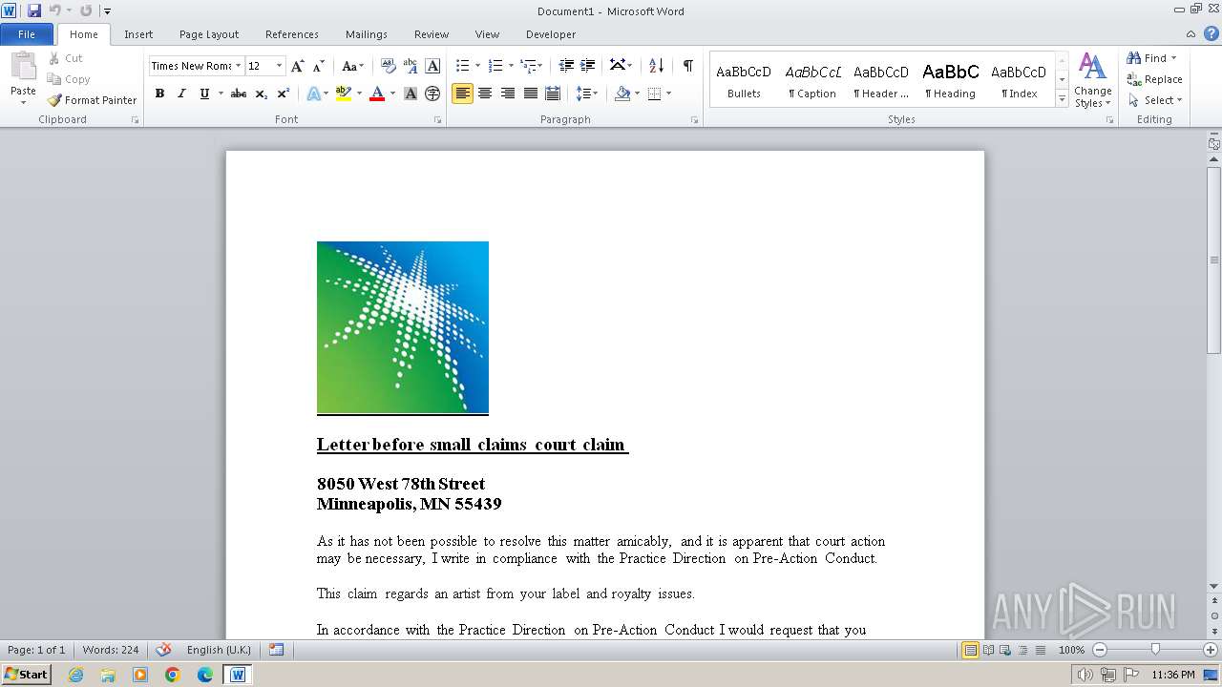
Task: Toggle Underline formatting
Action: pyautogui.click(x=204, y=94)
